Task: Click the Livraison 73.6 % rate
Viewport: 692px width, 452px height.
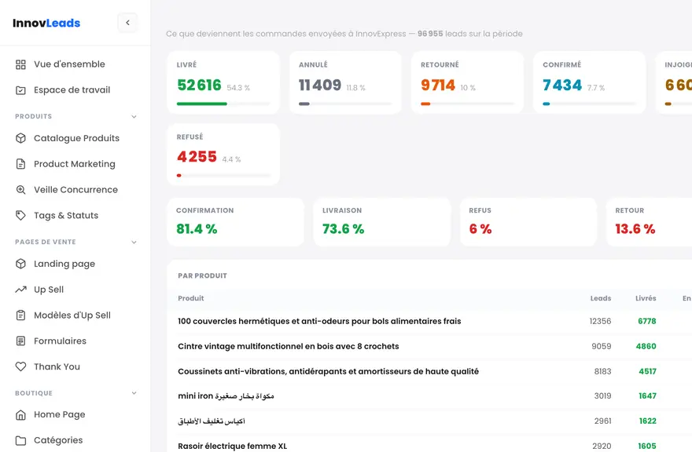Action: (x=344, y=229)
